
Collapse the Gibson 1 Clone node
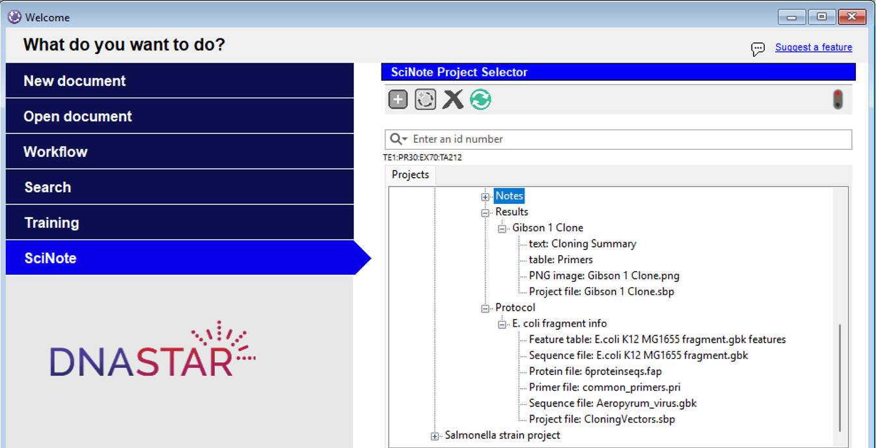point(502,229)
